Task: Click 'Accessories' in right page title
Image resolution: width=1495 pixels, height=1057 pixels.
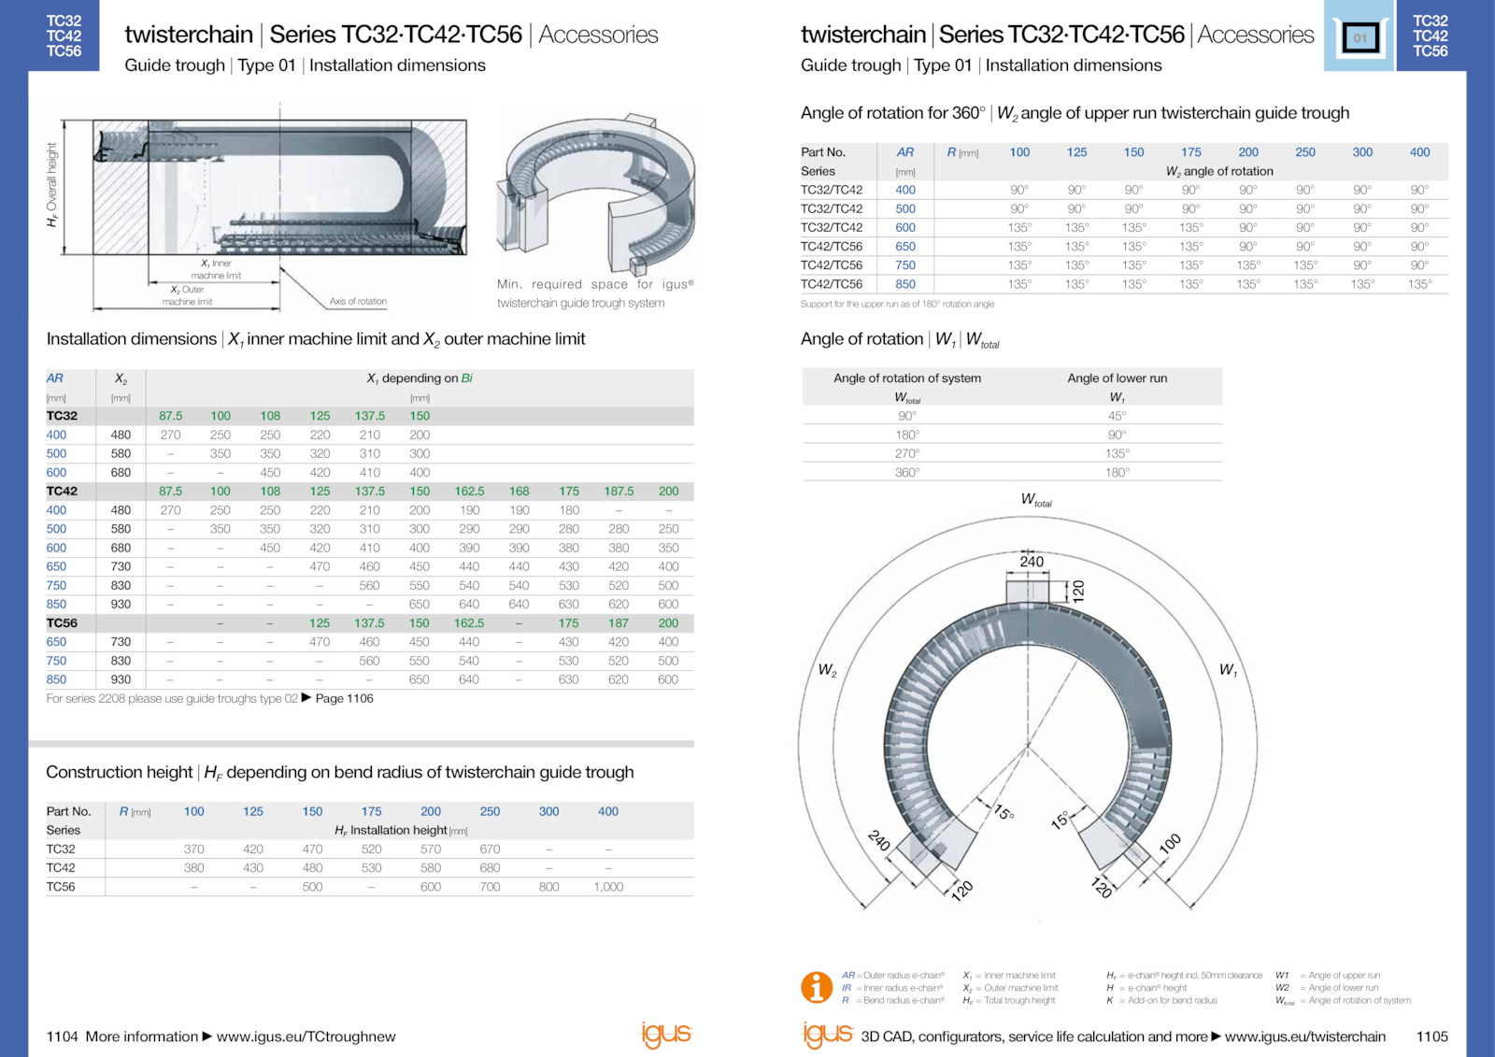Action: (x=1255, y=35)
